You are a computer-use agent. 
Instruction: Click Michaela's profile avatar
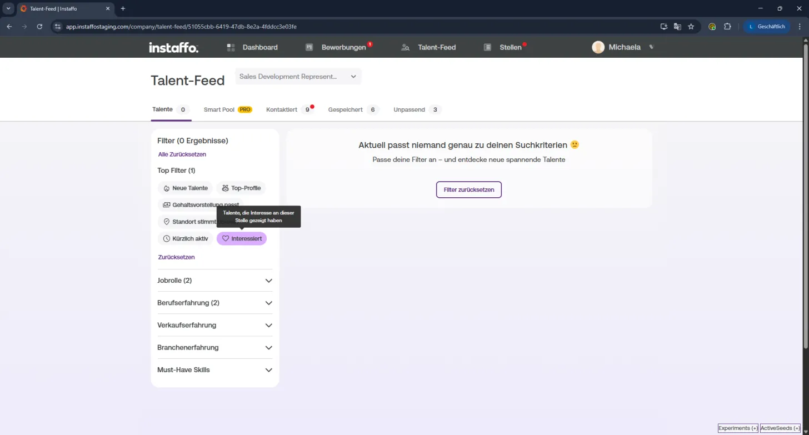tap(598, 47)
